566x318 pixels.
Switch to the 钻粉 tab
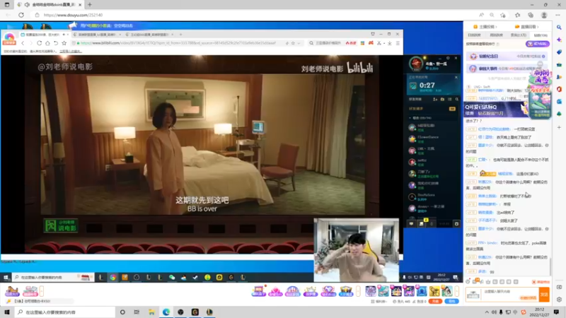point(541,35)
